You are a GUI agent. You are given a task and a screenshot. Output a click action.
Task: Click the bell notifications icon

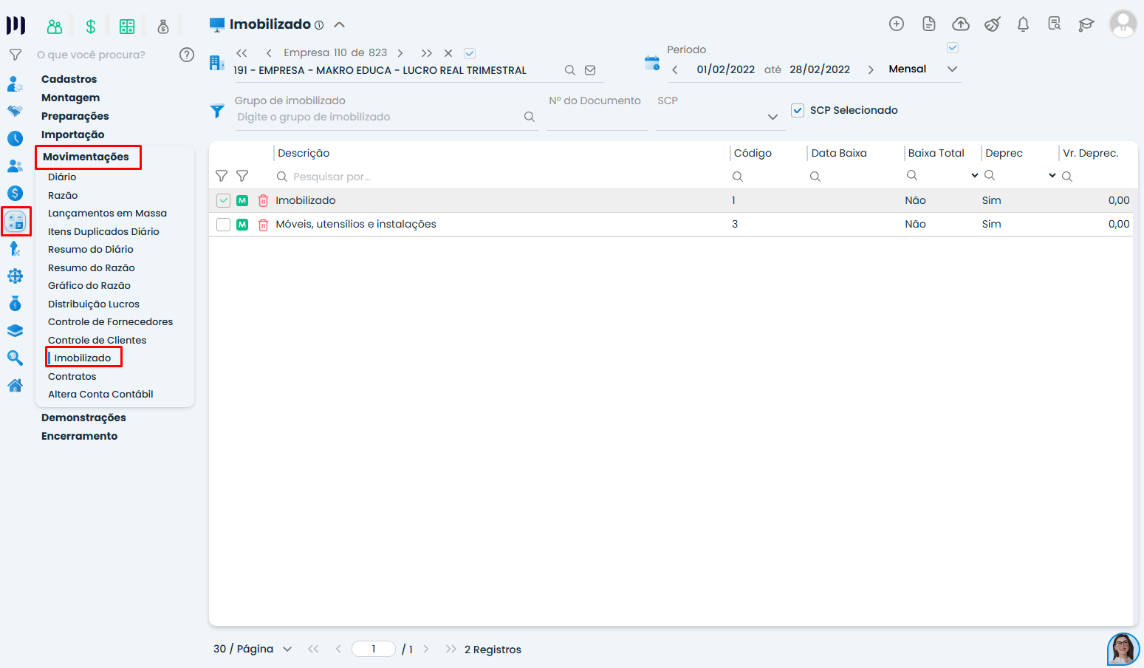tap(1023, 24)
